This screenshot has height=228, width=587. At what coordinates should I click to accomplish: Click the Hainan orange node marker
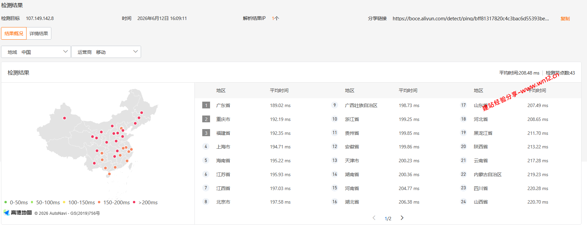[x=109, y=174]
